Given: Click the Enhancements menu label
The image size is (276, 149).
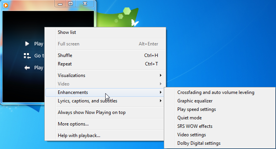Looking at the screenshot, I should pyautogui.click(x=73, y=92).
